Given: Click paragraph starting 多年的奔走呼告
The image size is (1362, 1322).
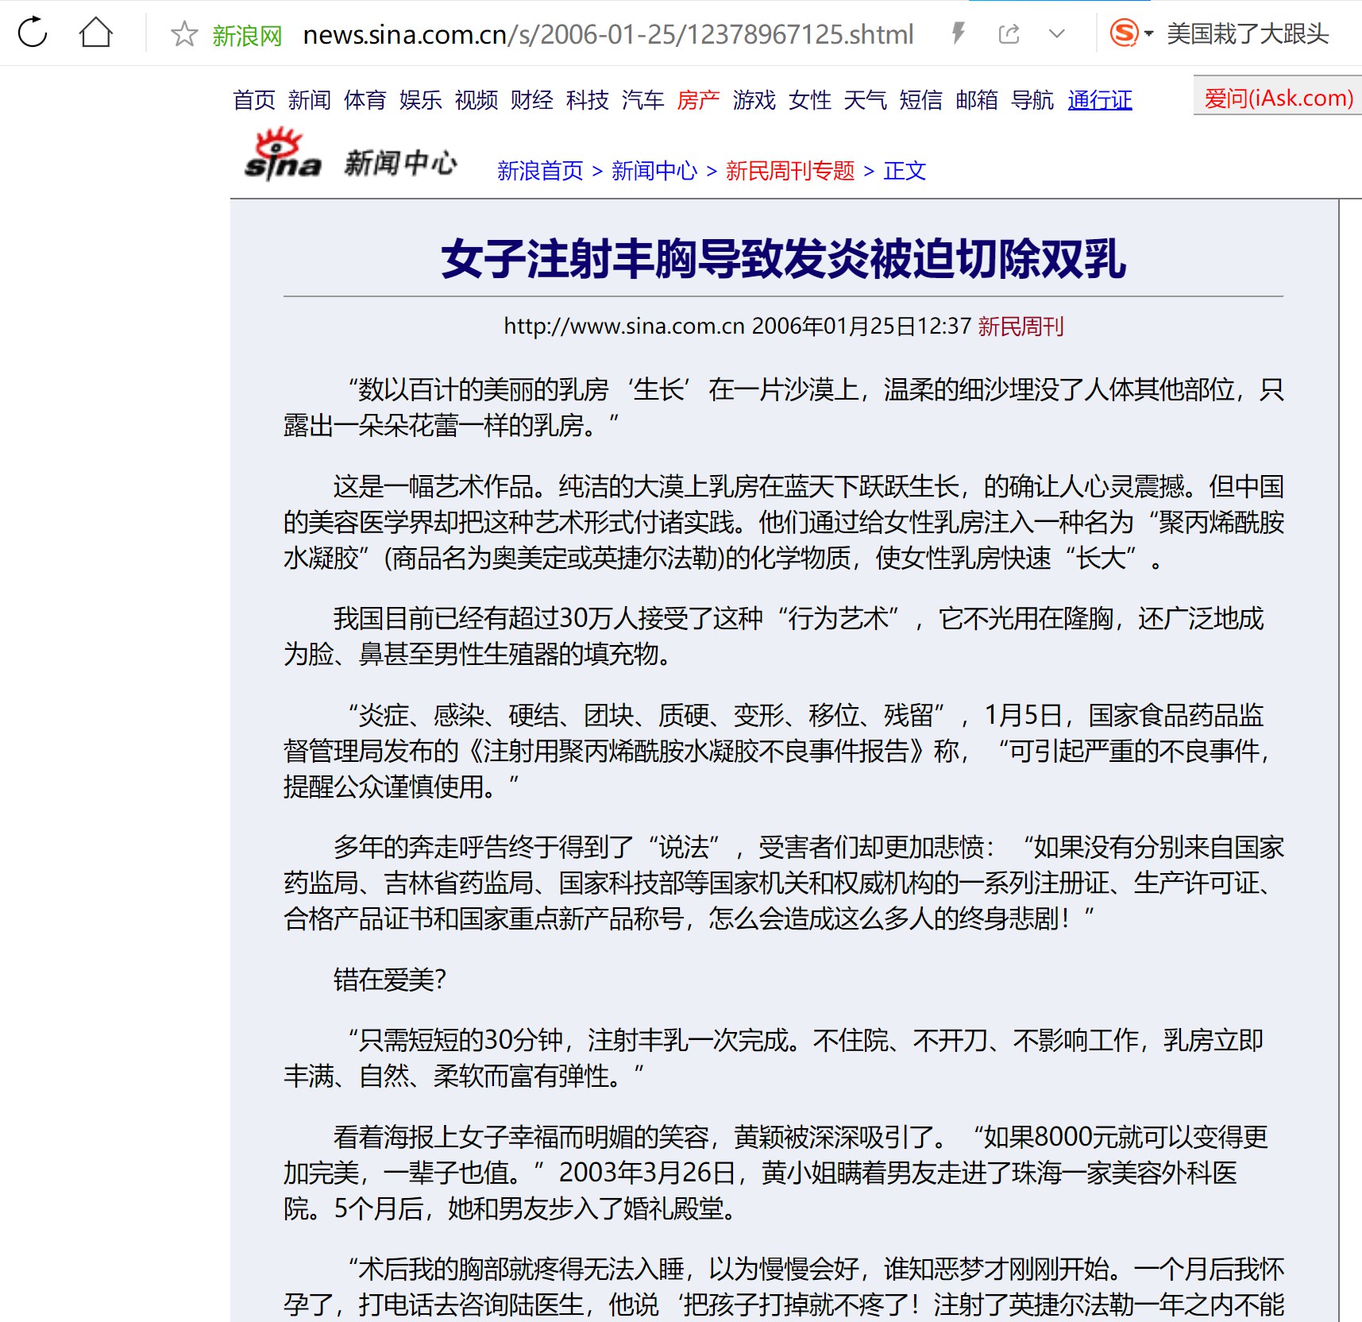Looking at the screenshot, I should coord(783,883).
